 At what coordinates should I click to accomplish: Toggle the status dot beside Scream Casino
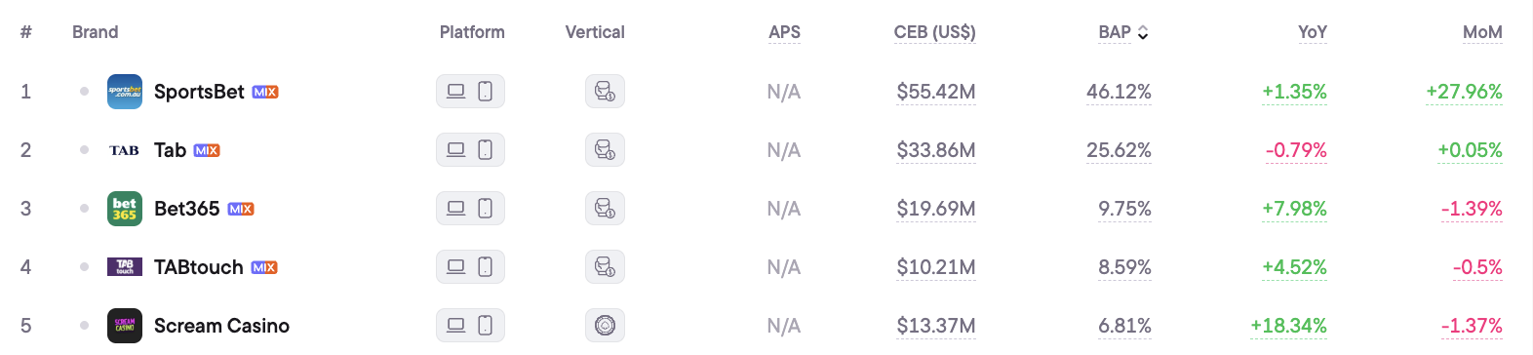click(85, 326)
